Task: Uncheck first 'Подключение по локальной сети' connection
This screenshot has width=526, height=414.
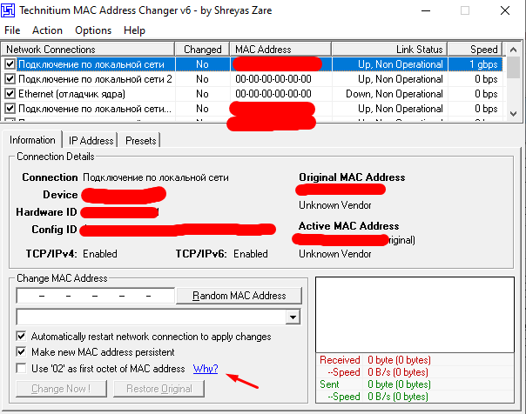Action: pyautogui.click(x=10, y=64)
